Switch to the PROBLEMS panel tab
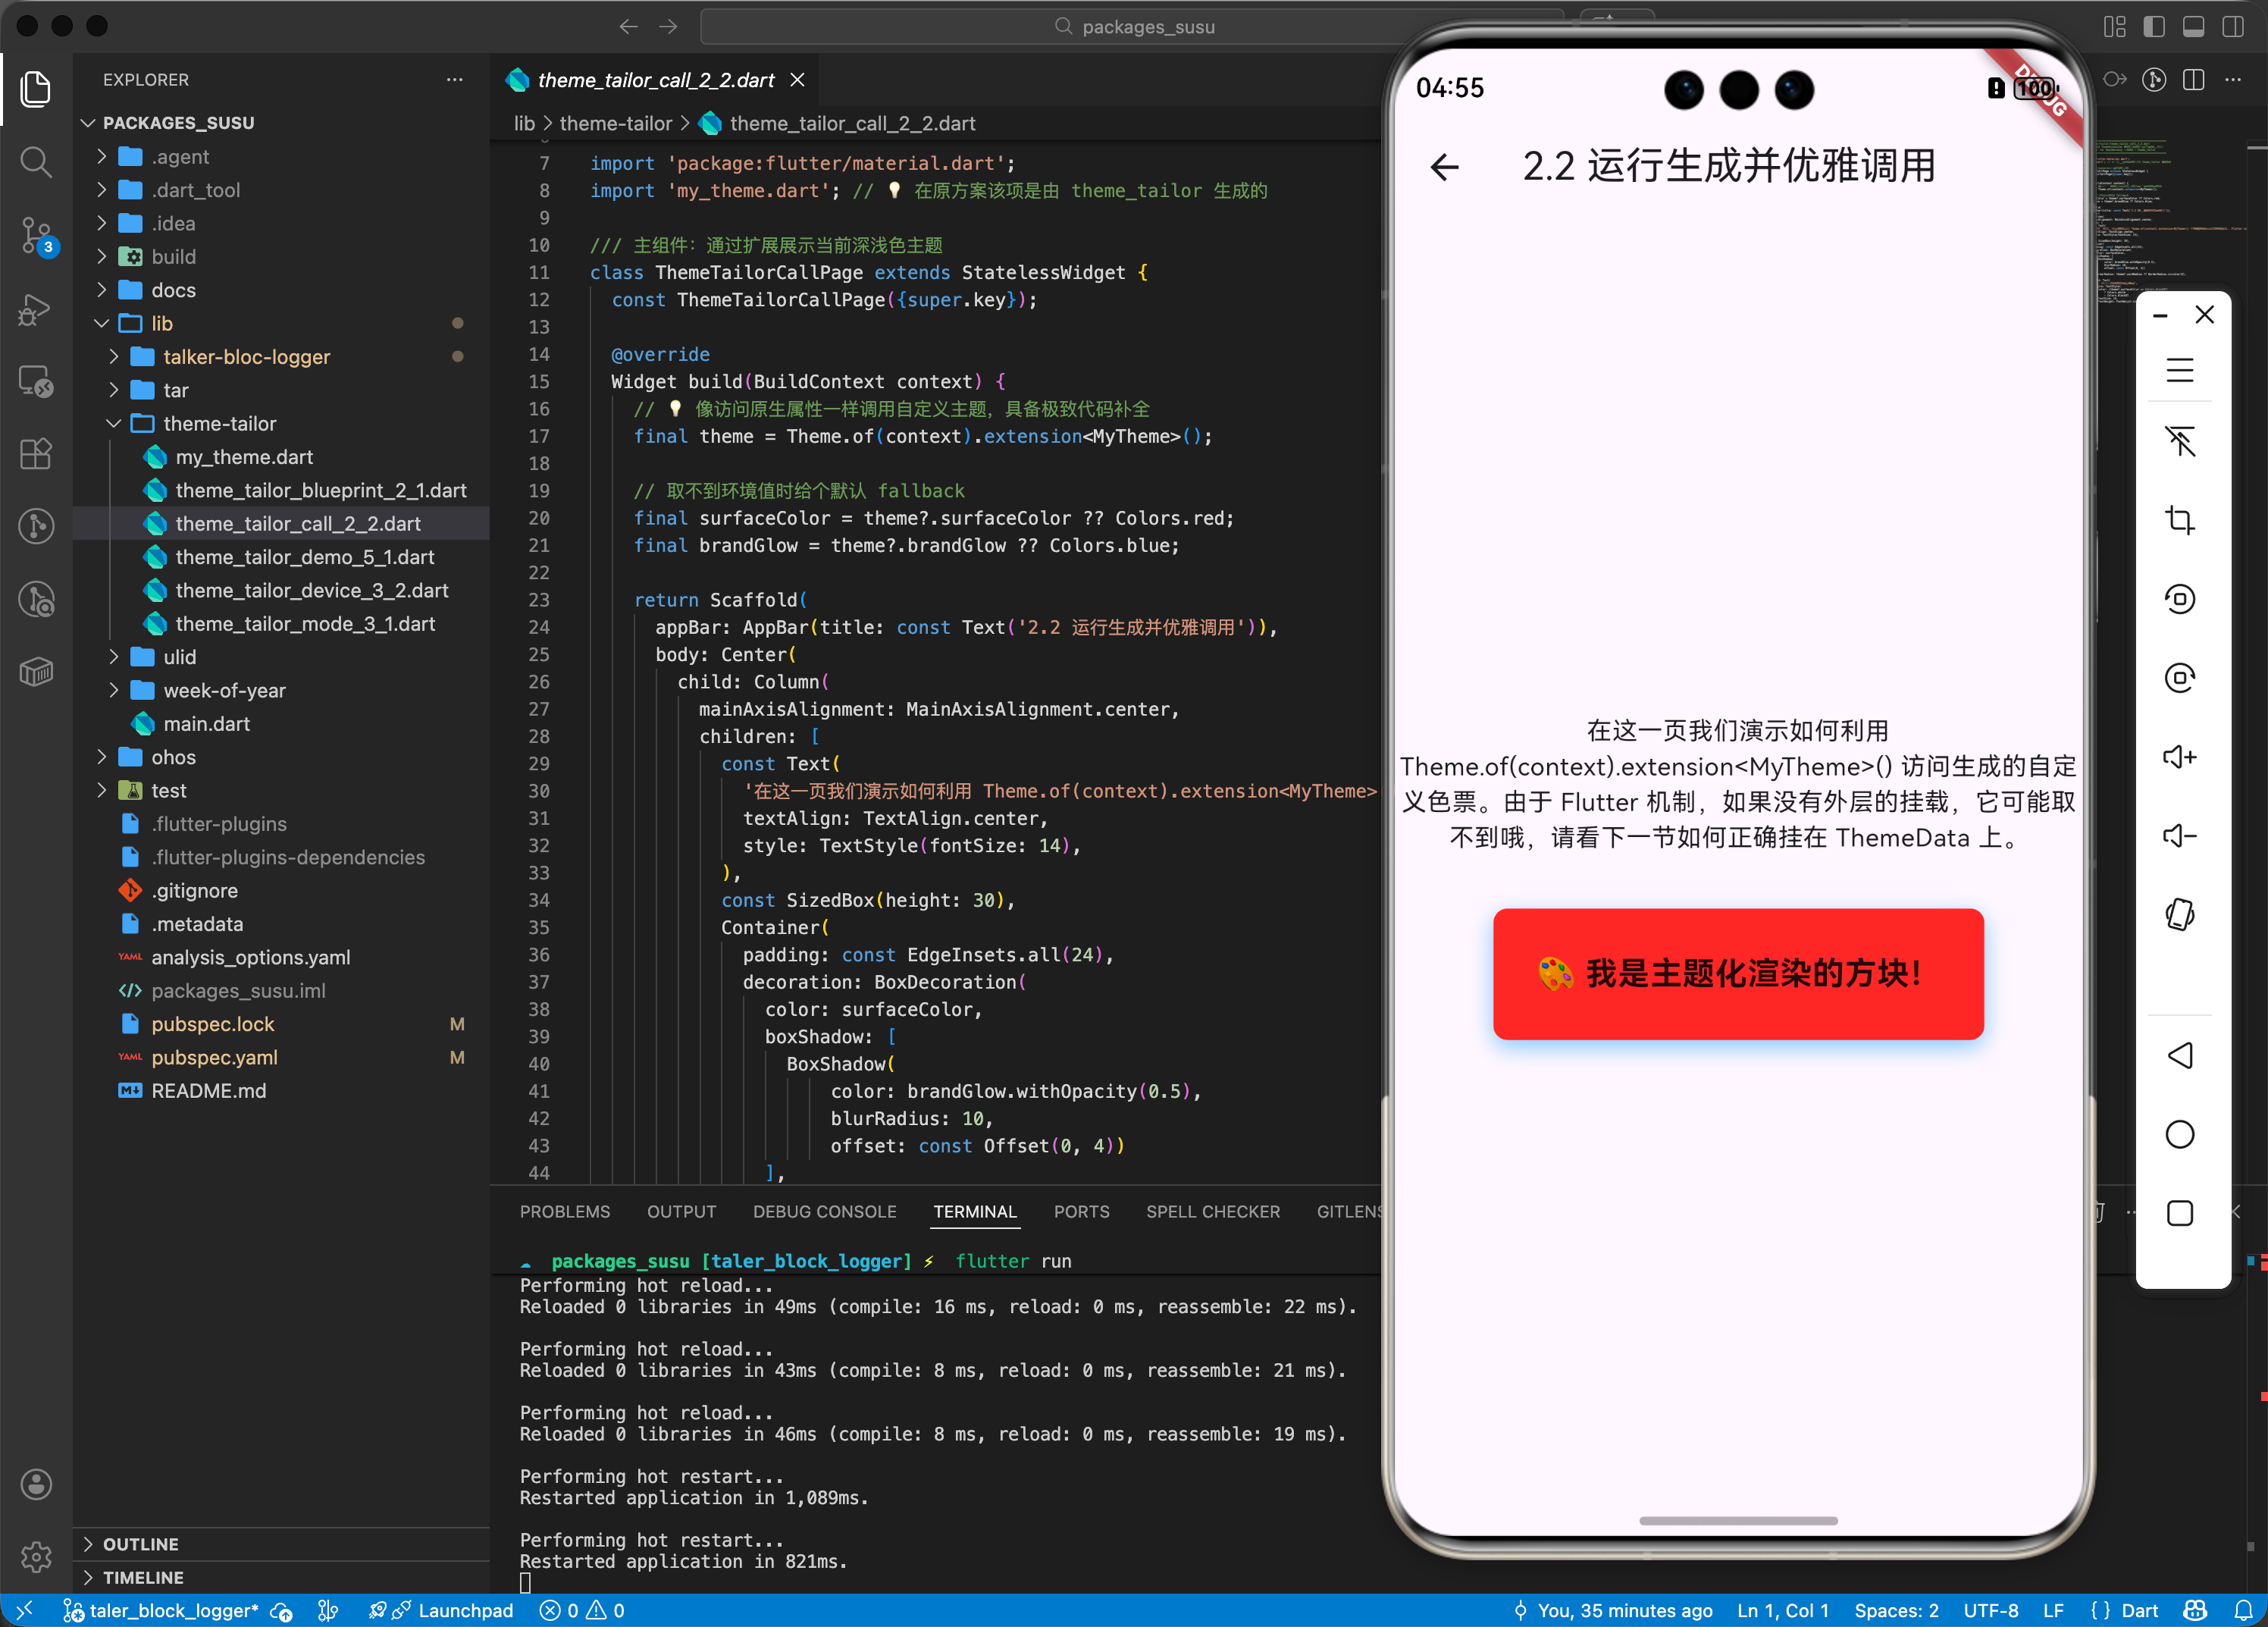Image resolution: width=2268 pixels, height=1627 pixels. [x=564, y=1212]
